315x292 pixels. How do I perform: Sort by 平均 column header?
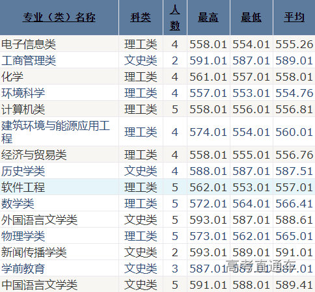click(x=294, y=18)
